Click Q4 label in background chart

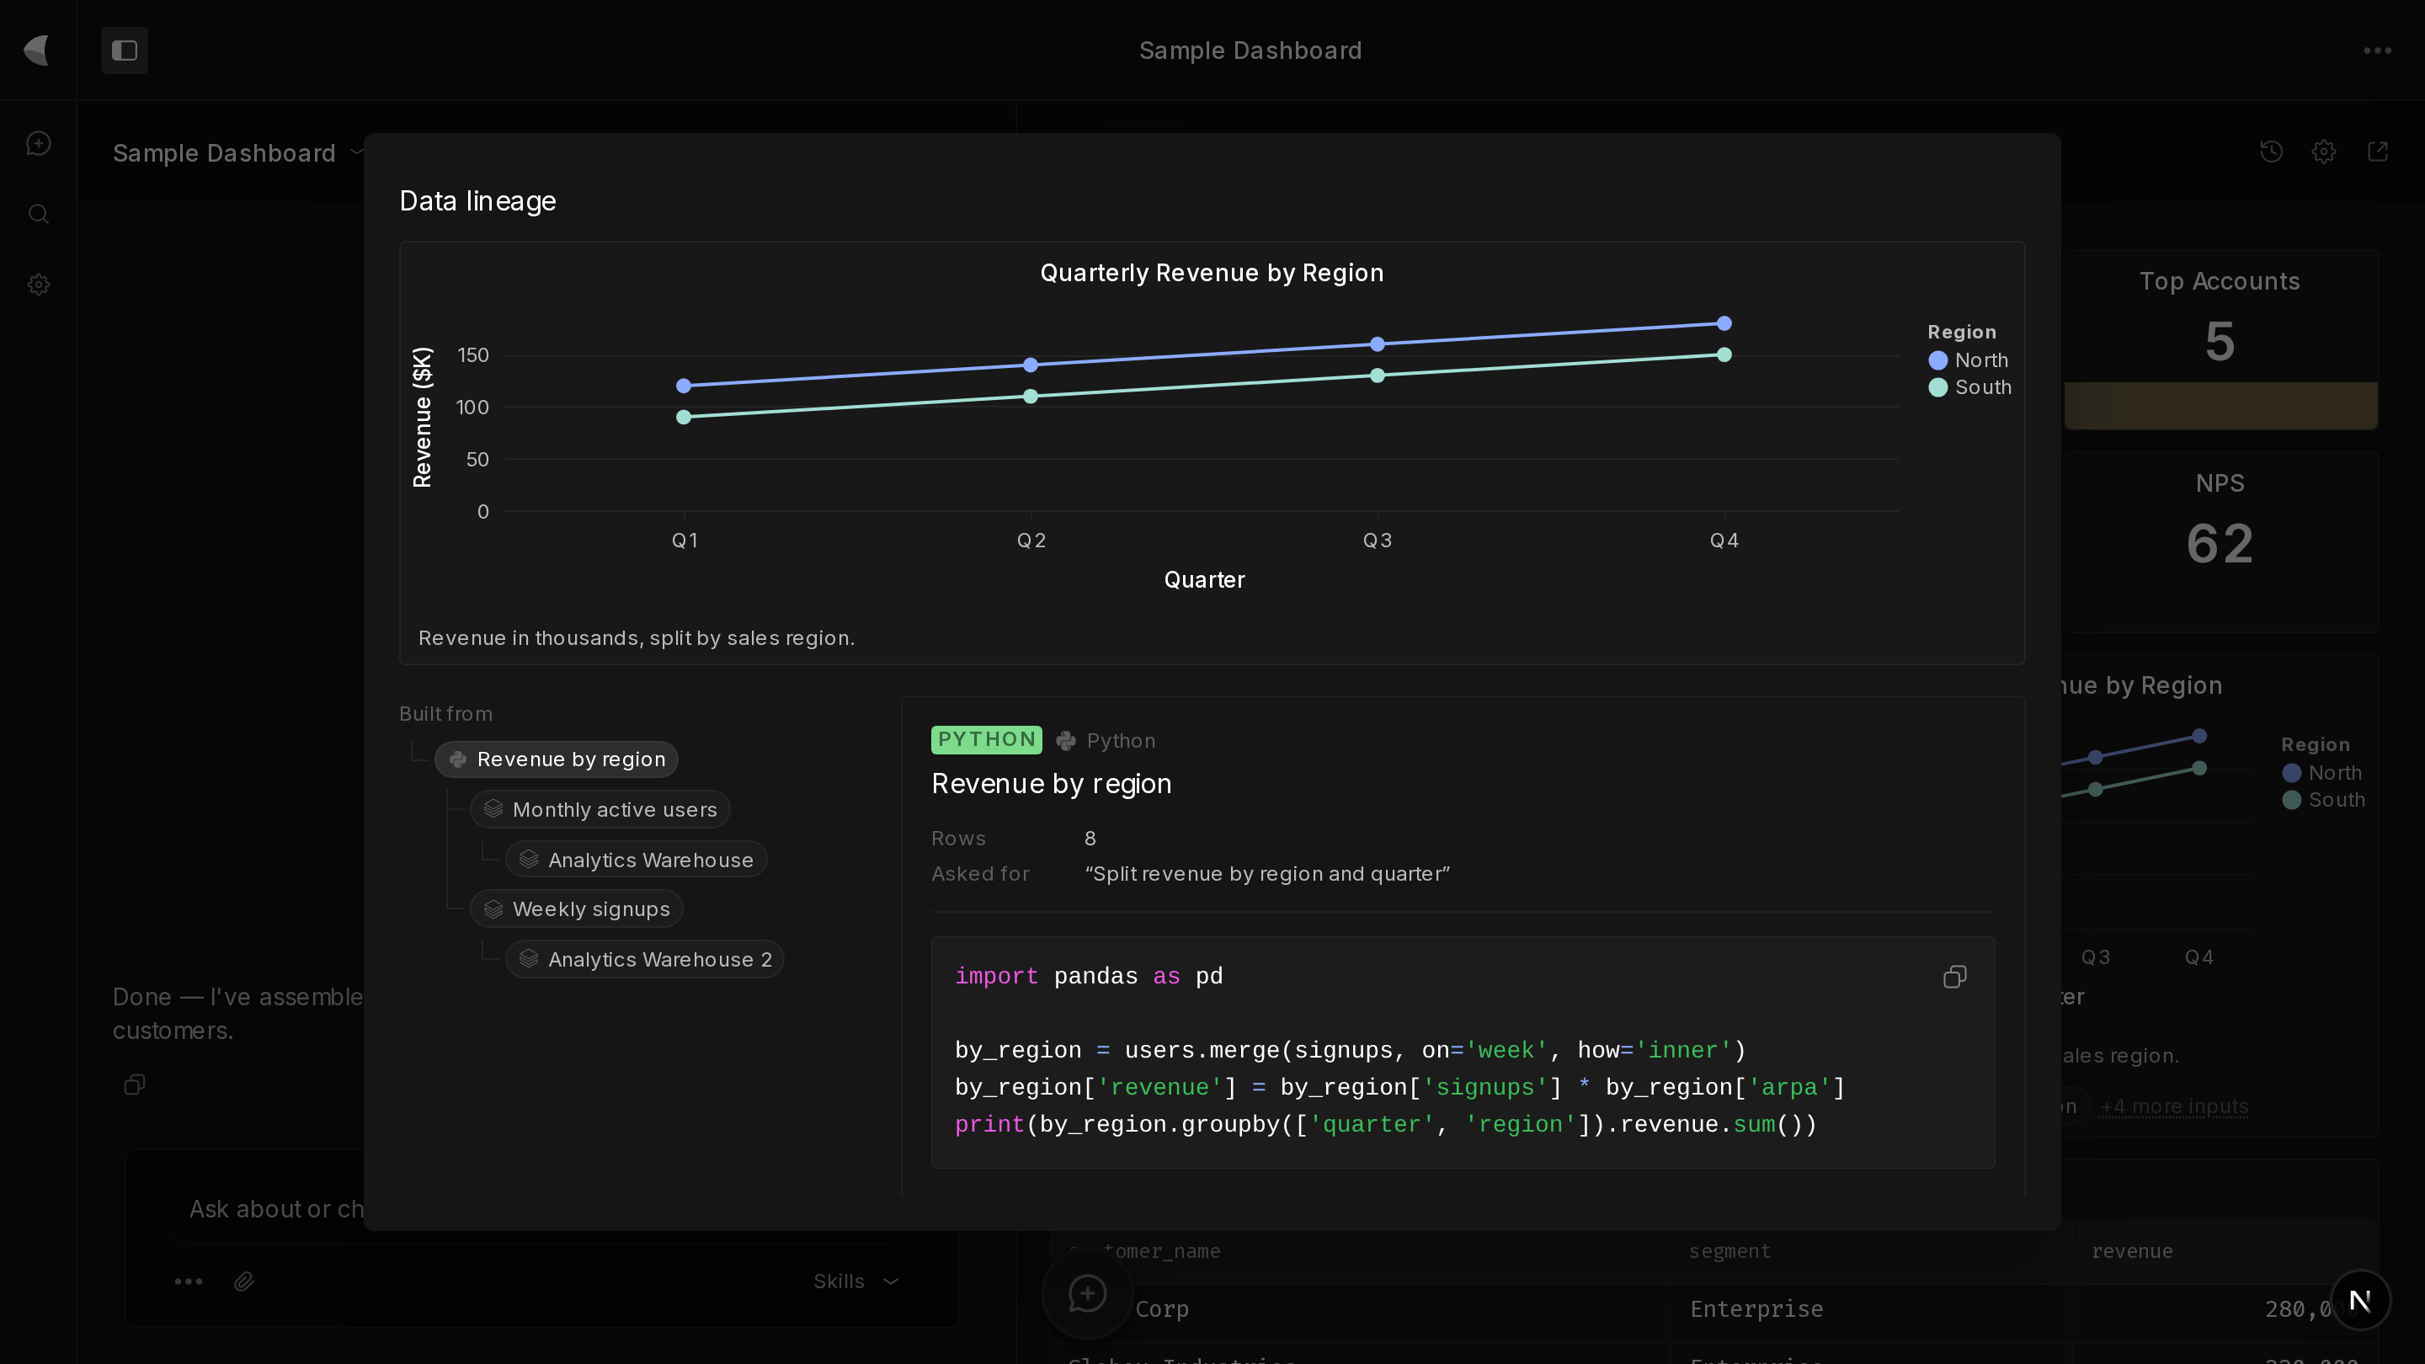[x=2199, y=957]
